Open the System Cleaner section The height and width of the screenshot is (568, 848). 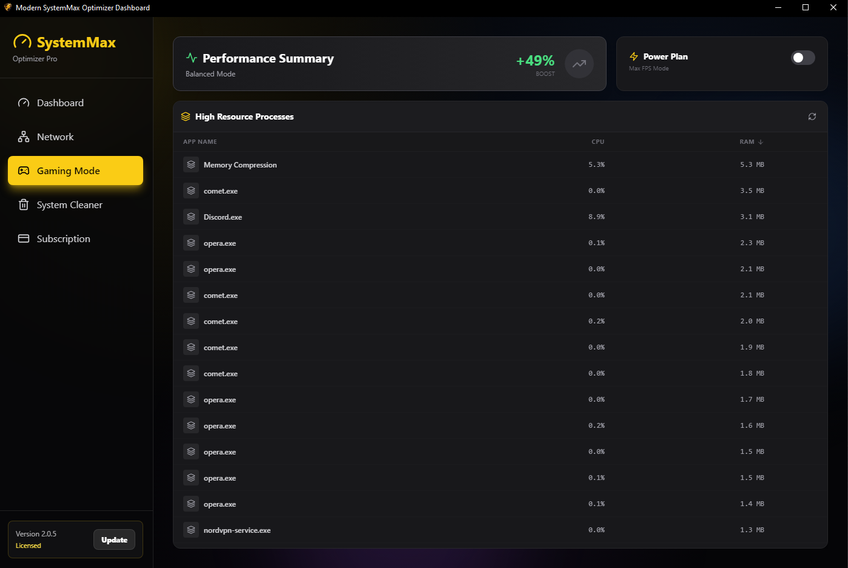coord(75,205)
